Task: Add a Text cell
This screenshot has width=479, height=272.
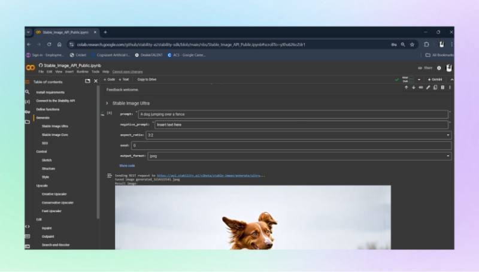Action: coord(124,80)
